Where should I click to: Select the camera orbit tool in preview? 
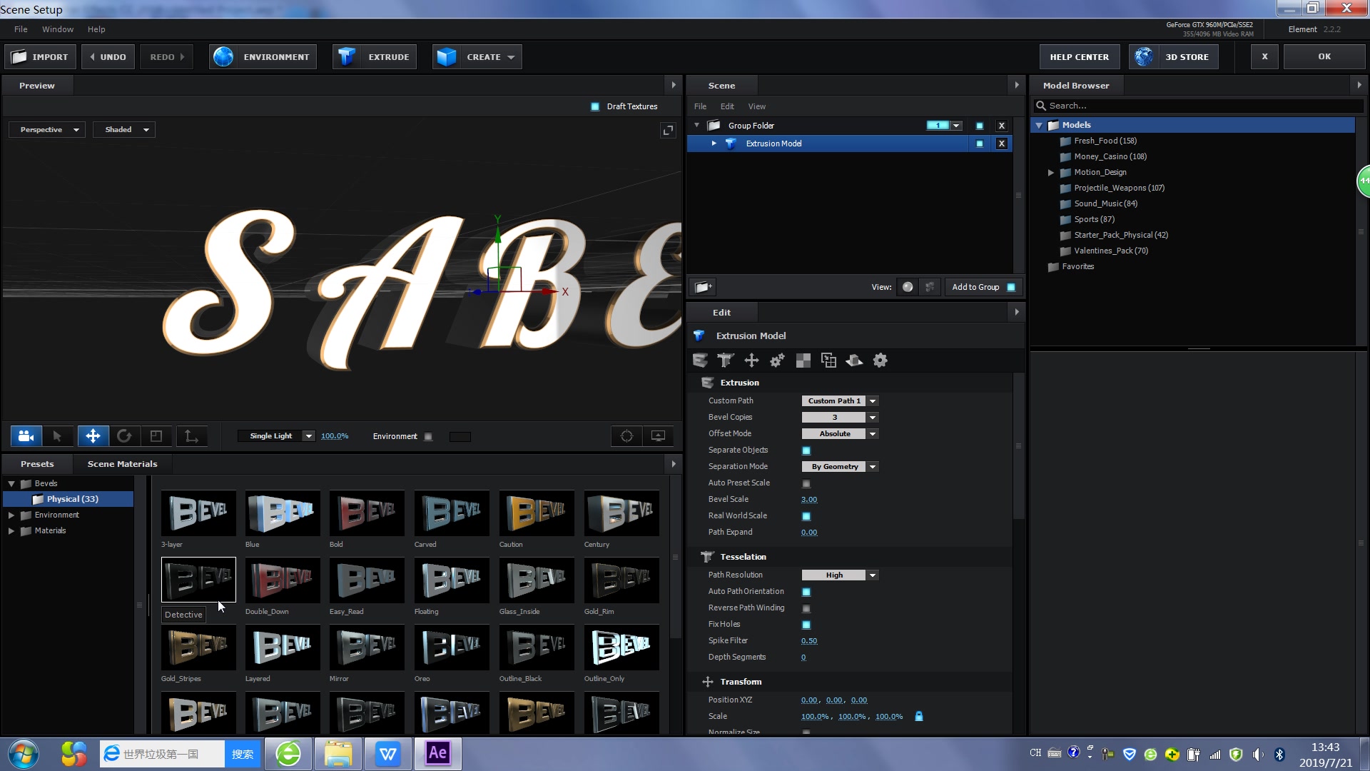click(x=26, y=436)
